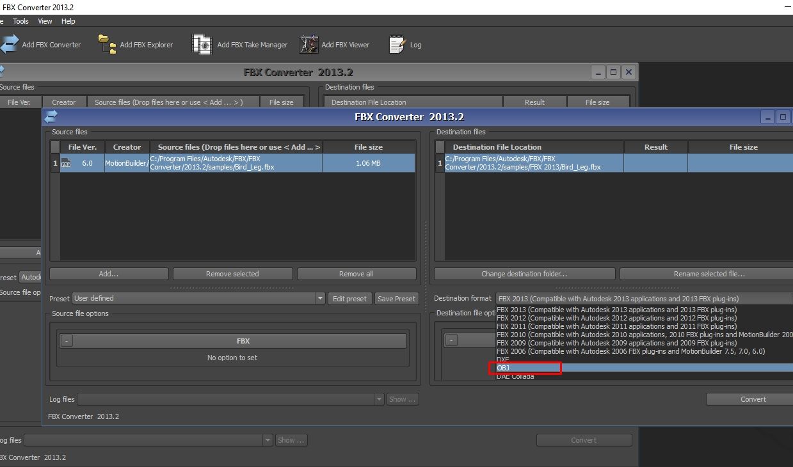
Task: Open the Add FBX Explorer tool
Action: pyautogui.click(x=106, y=43)
